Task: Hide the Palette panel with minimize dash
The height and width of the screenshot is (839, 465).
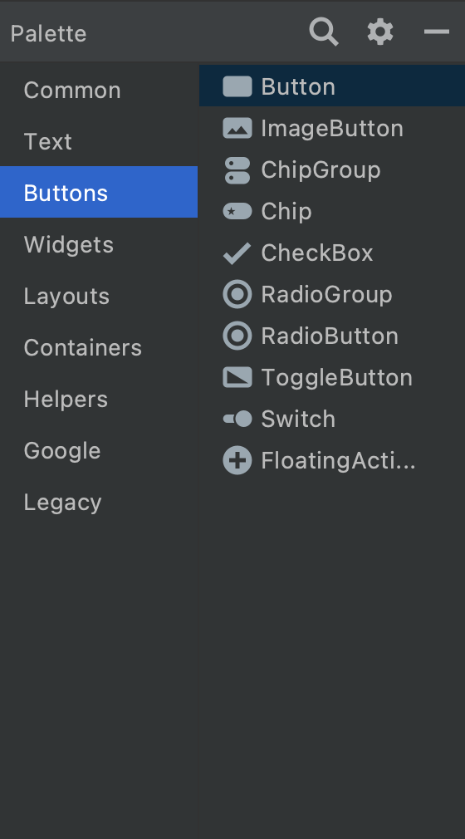Action: pos(437,32)
